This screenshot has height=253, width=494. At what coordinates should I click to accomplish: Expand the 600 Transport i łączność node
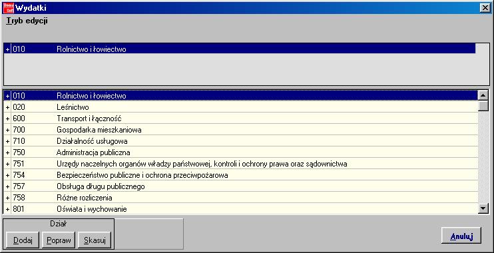7,119
